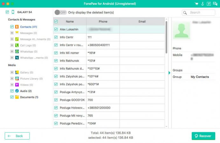220x143 pixels.
Task: Click the Search input field
Action: [201, 12]
